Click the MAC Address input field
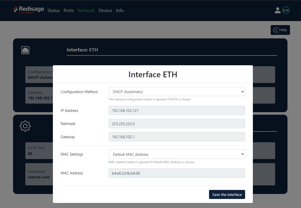The image size is (301, 208). tap(177, 173)
